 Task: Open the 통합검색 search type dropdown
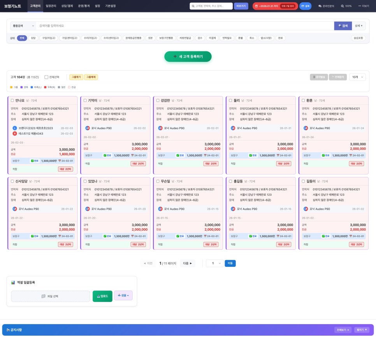click(x=23, y=26)
